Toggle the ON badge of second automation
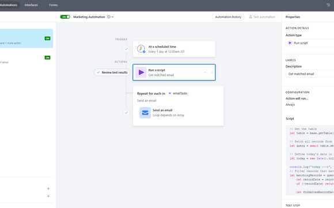The width and height of the screenshot is (334, 208). click(x=47, y=57)
